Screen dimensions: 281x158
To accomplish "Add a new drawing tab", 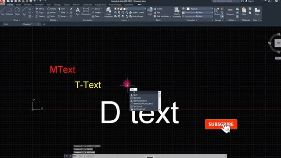I will point(44,24).
